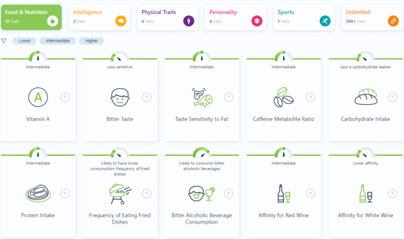Click the Protein Intake steak icon
The height and width of the screenshot is (239, 404).
coord(38,193)
